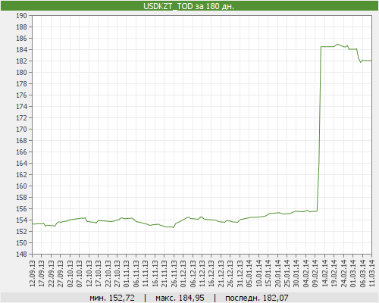
Task: Click the steep vertical jump of the line
Action: [x=319, y=129]
